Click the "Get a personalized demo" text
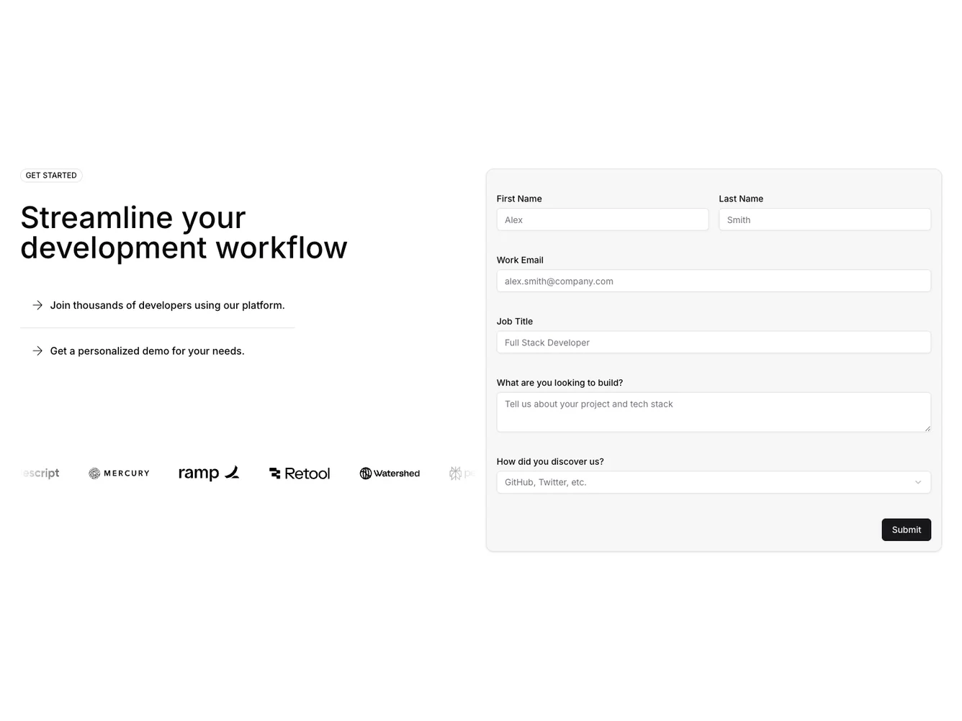962x721 pixels. point(147,351)
